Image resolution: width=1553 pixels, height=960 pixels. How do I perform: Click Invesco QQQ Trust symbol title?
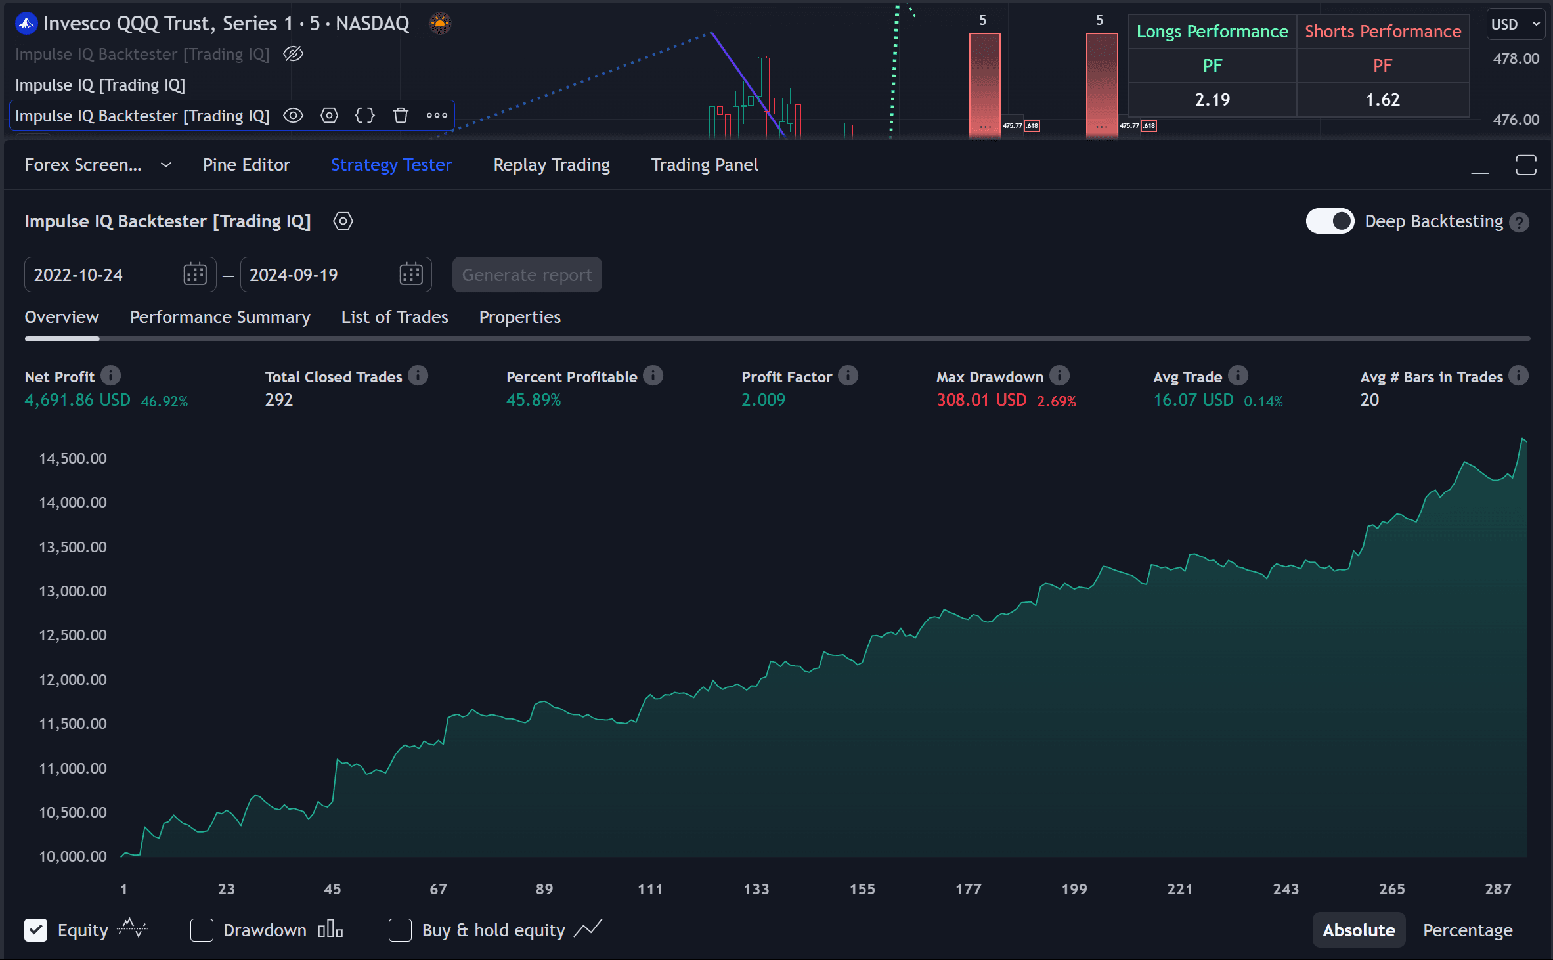click(x=227, y=24)
